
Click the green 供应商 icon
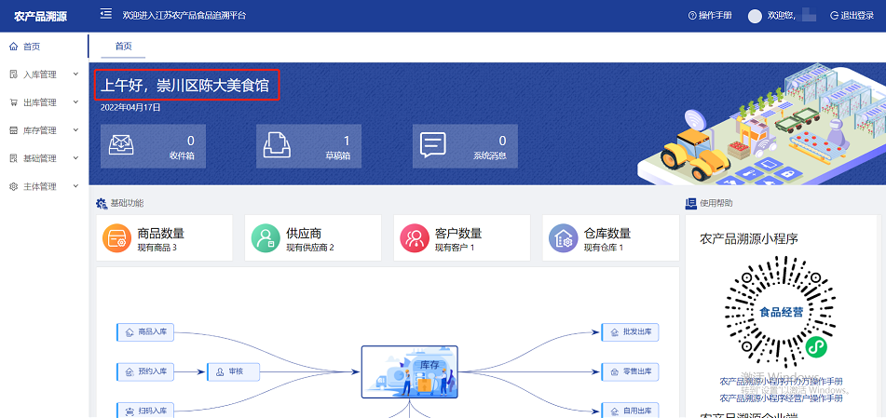click(x=266, y=238)
